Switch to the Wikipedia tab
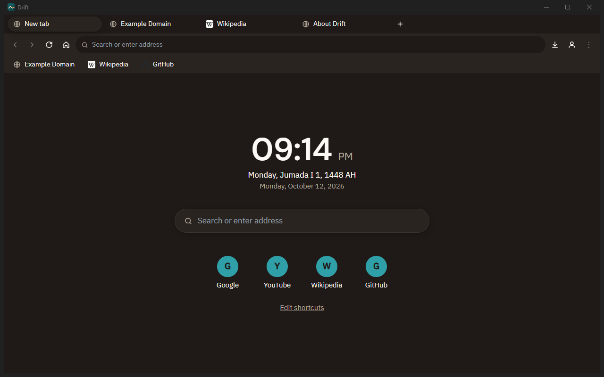Viewport: 604px width, 377px height. click(x=247, y=24)
